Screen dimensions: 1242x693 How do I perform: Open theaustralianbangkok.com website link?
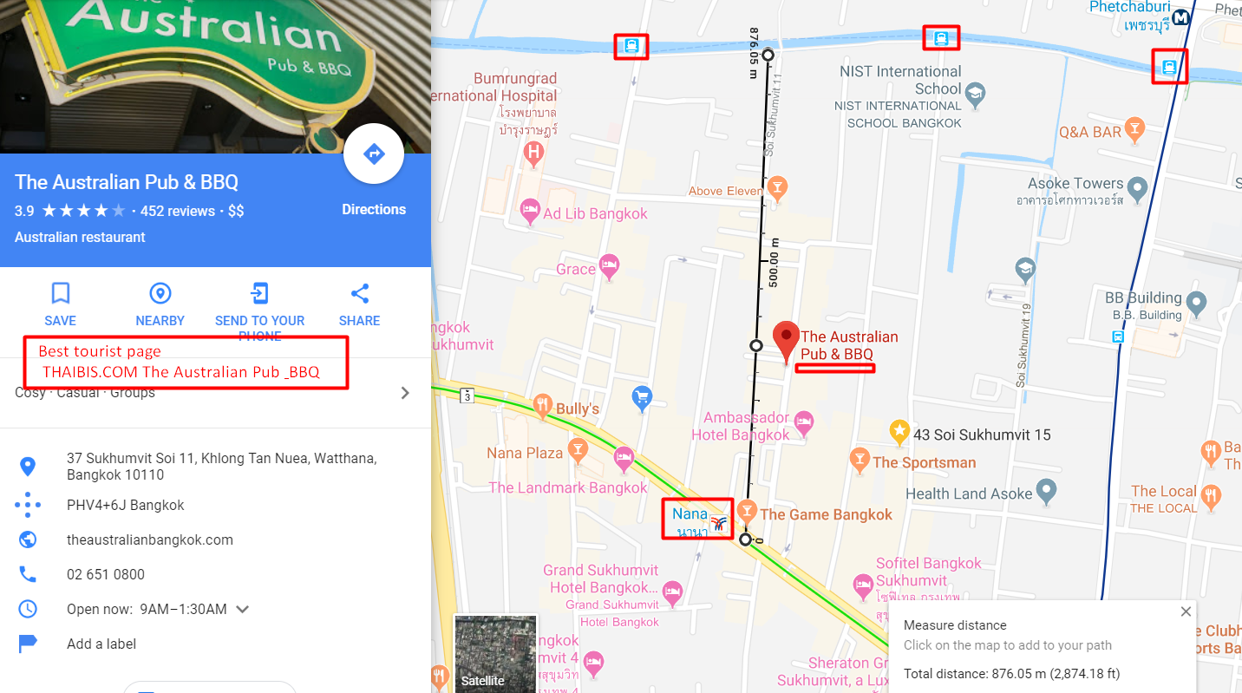click(150, 539)
